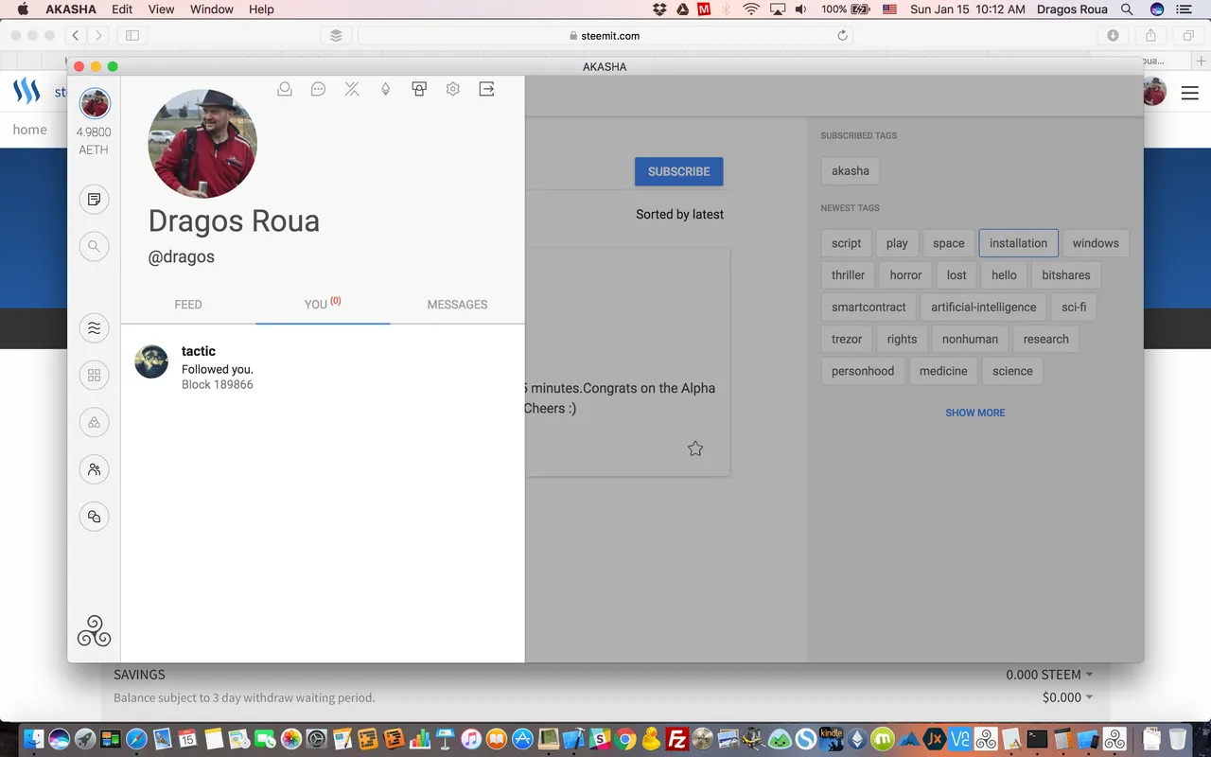Image resolution: width=1211 pixels, height=757 pixels.
Task: Open the grid squares icon in sidebar
Action: tap(94, 376)
